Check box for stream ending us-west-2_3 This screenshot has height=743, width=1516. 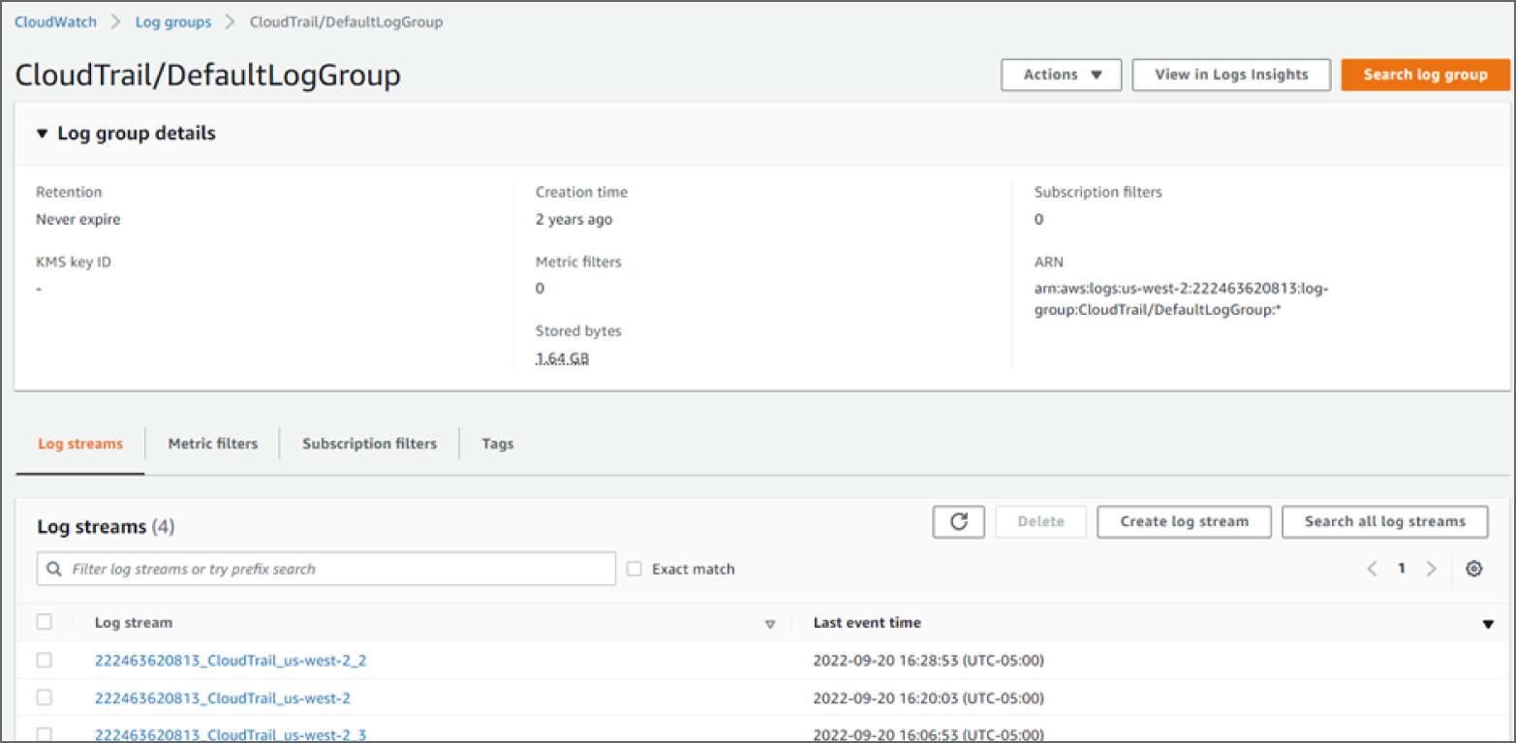(44, 734)
